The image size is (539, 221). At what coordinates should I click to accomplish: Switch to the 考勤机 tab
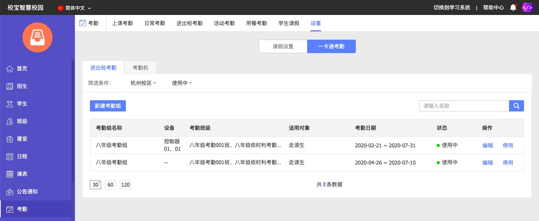pyautogui.click(x=140, y=68)
